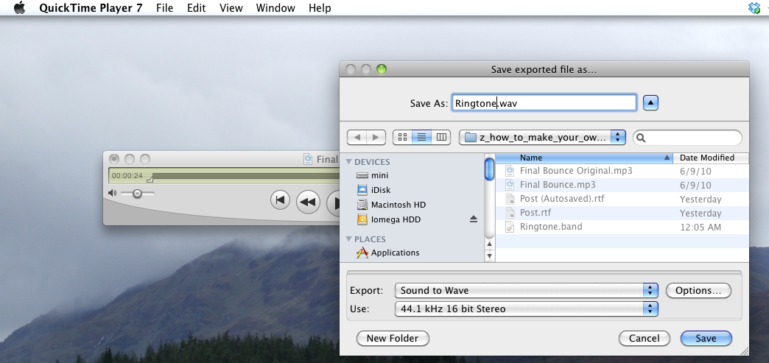Open the File menu
Image resolution: width=769 pixels, height=363 pixels.
coord(165,8)
